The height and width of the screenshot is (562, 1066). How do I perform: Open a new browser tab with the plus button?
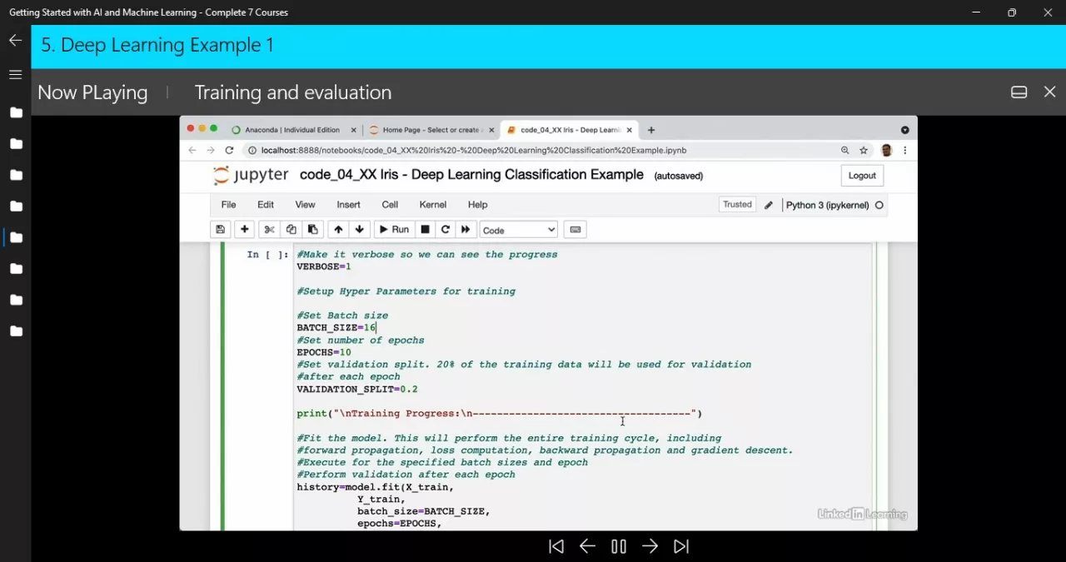(x=651, y=130)
